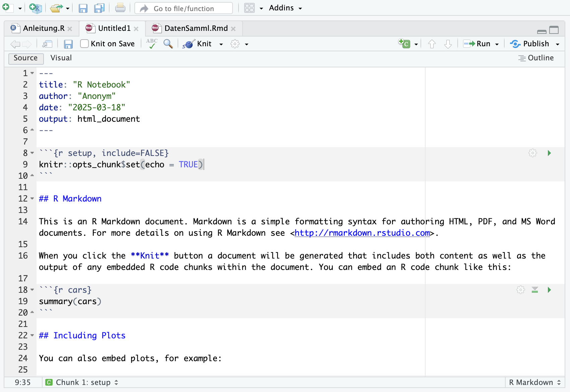Click the Insert new code chunk icon
Screen dimensions: 570x392
(x=404, y=43)
